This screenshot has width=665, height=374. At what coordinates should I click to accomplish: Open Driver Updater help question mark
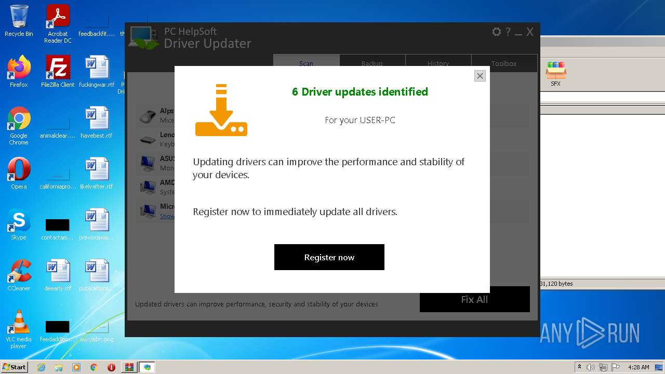pos(508,32)
